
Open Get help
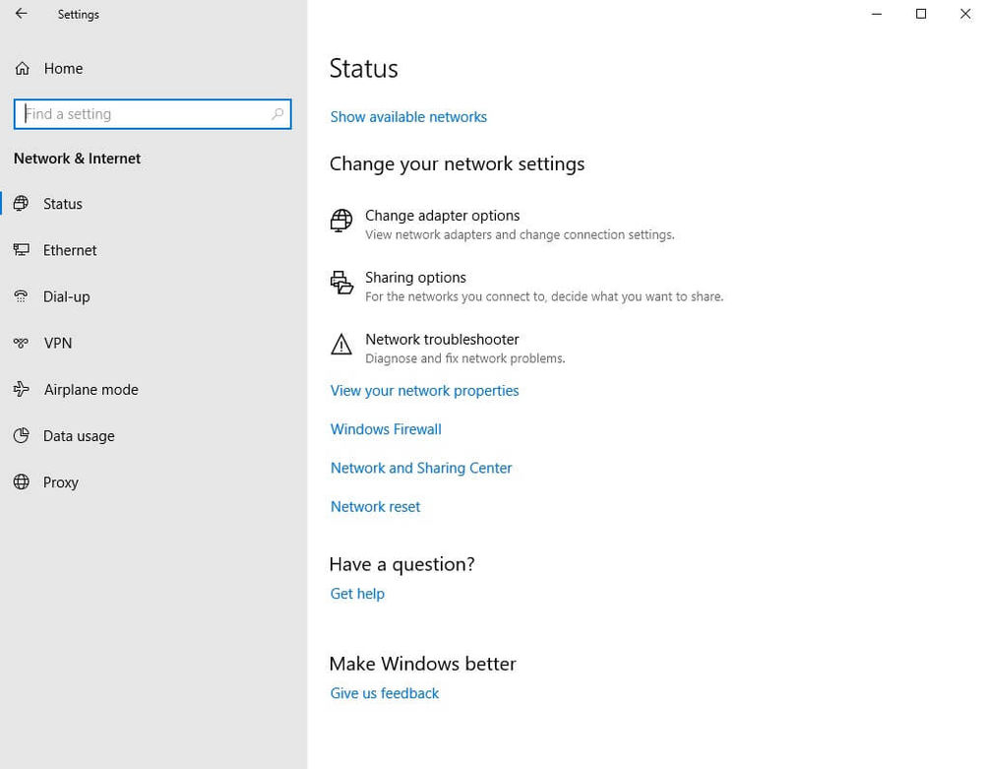(x=357, y=593)
